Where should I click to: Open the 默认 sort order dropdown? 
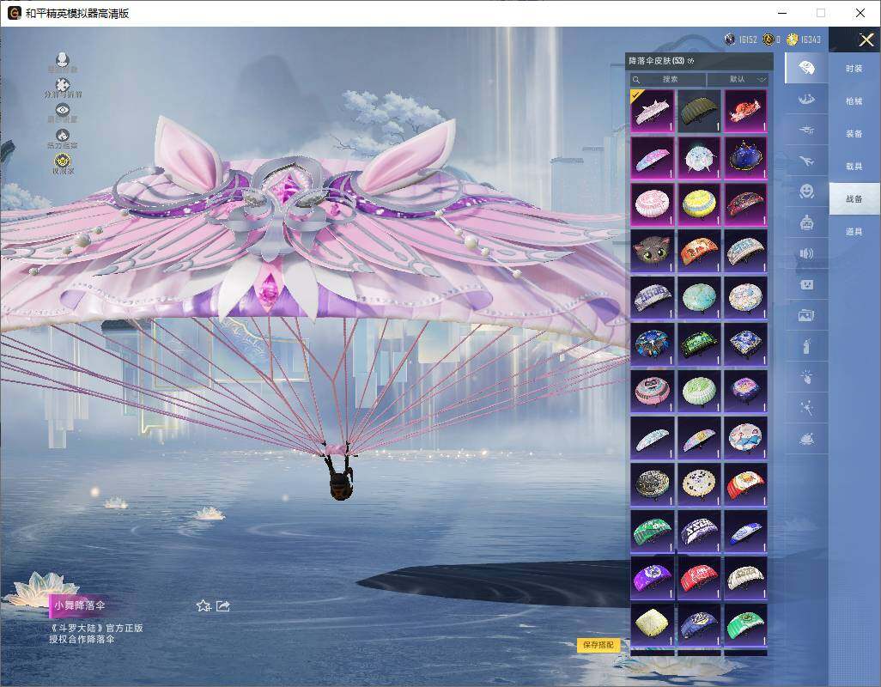(737, 80)
